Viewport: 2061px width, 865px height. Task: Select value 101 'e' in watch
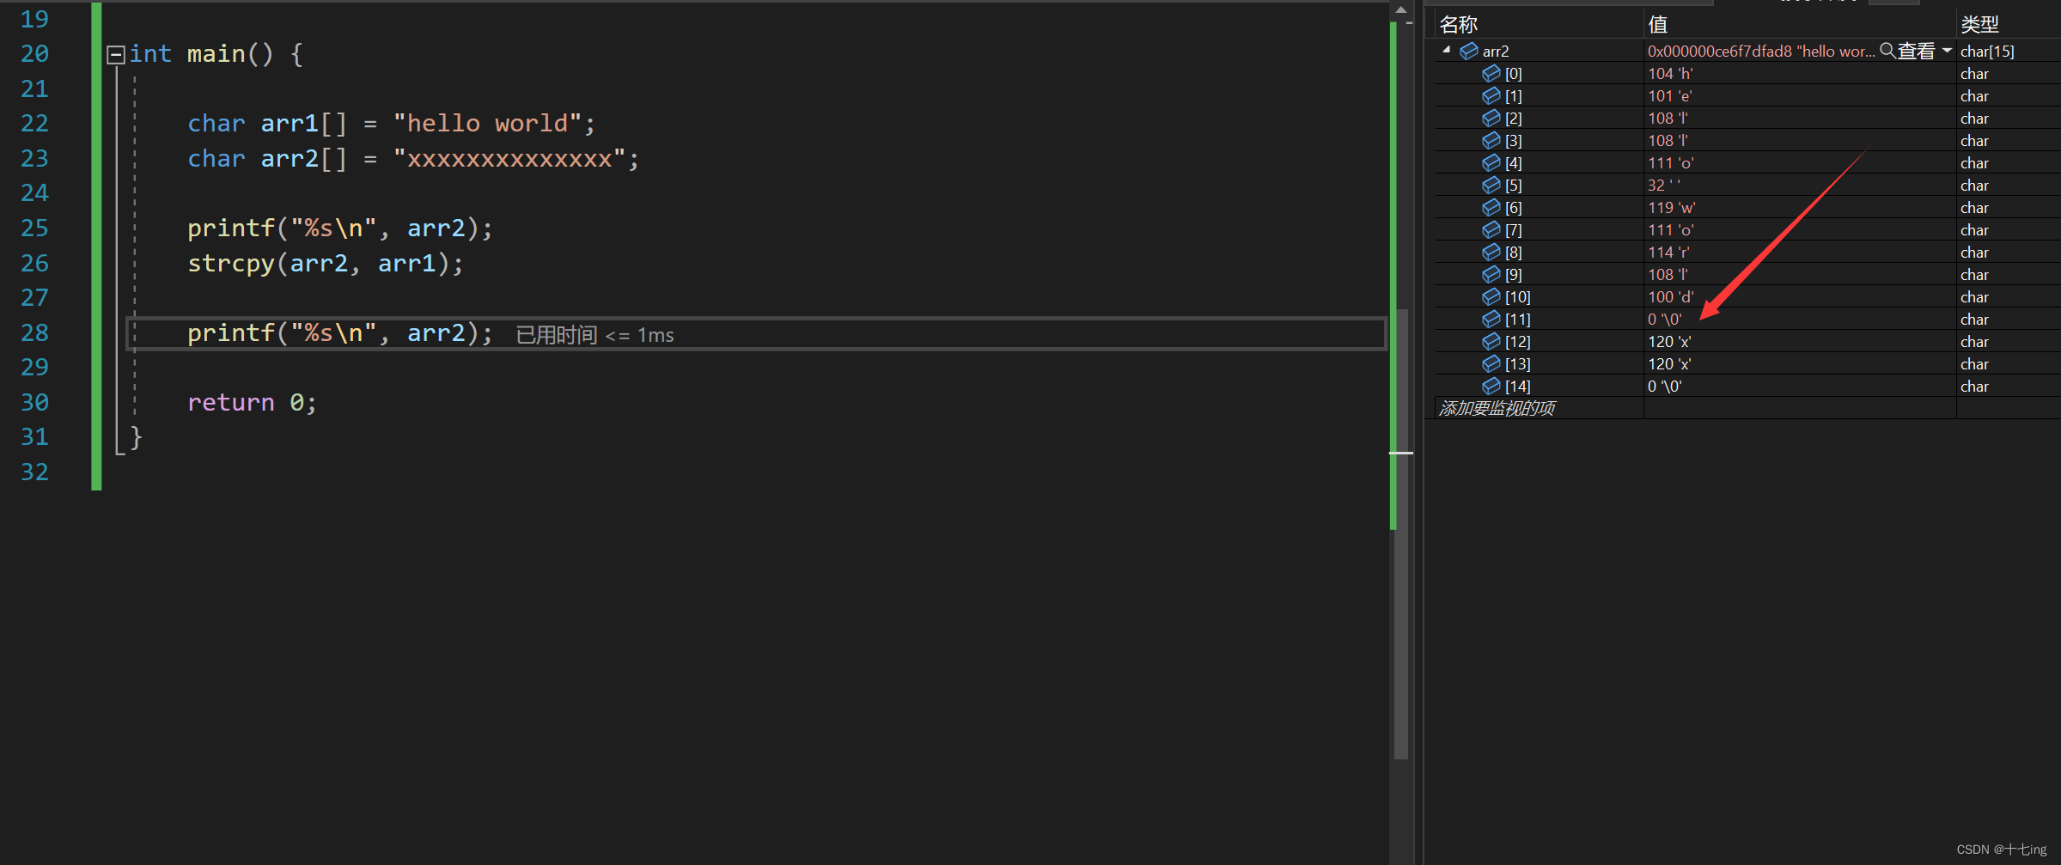(1670, 96)
